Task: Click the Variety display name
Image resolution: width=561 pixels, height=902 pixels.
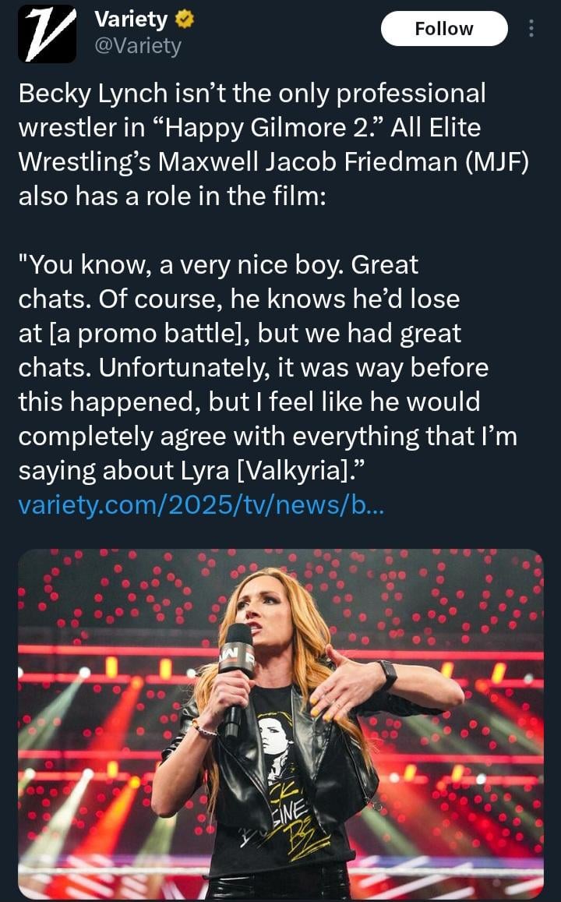Action: (130, 19)
